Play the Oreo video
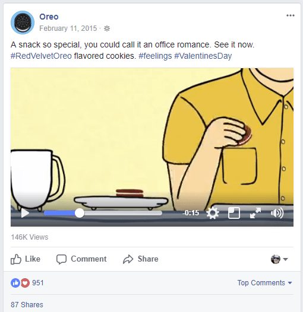 [x=25, y=213]
